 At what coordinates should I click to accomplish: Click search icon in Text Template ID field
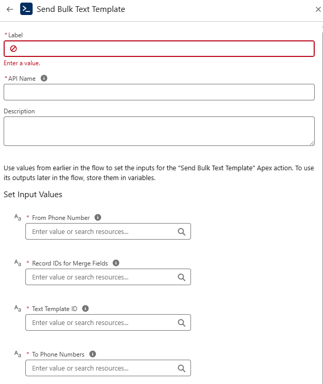click(182, 323)
